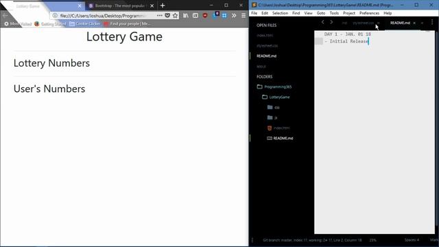The height and width of the screenshot is (247, 439).
Task: Click the red shield extension icon
Action: click(205, 16)
